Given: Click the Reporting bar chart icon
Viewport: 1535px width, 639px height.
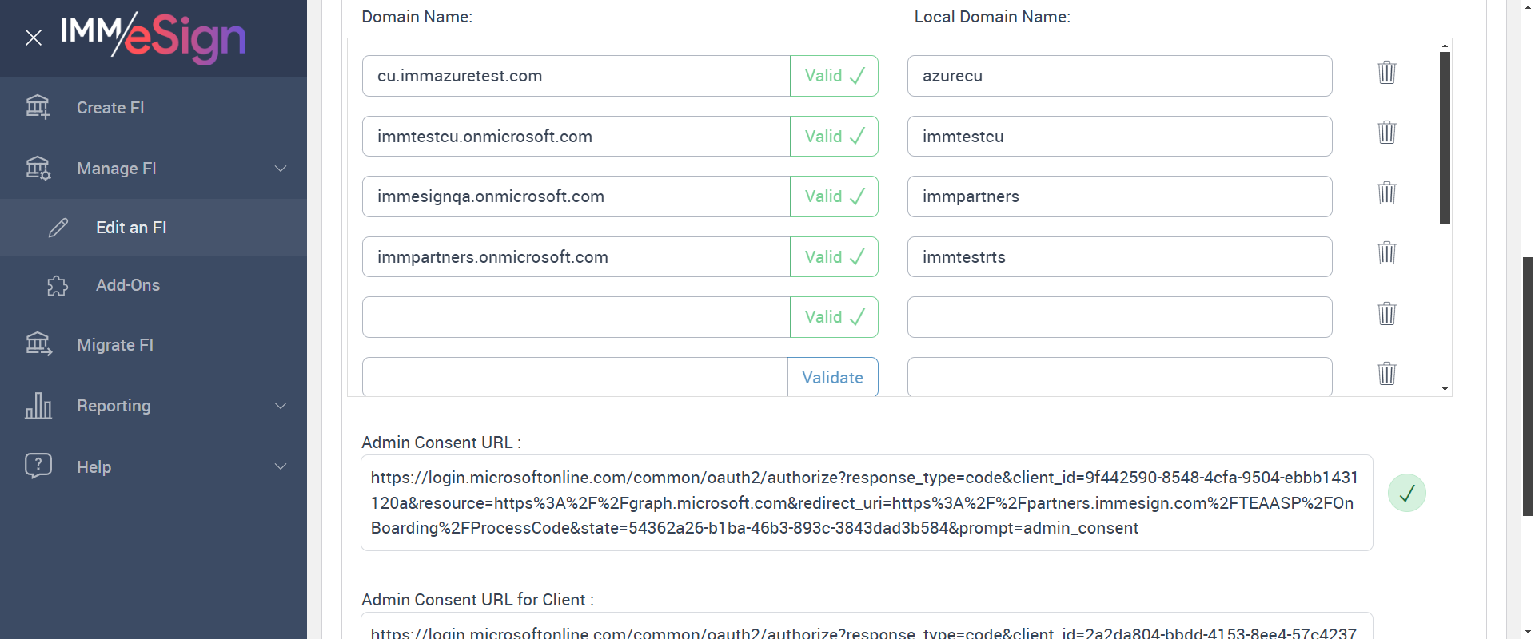Looking at the screenshot, I should 38,406.
